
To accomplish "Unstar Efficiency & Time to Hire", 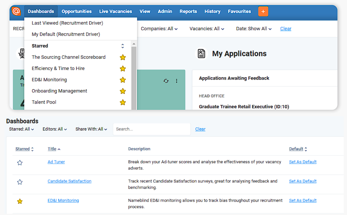I will tap(123, 69).
